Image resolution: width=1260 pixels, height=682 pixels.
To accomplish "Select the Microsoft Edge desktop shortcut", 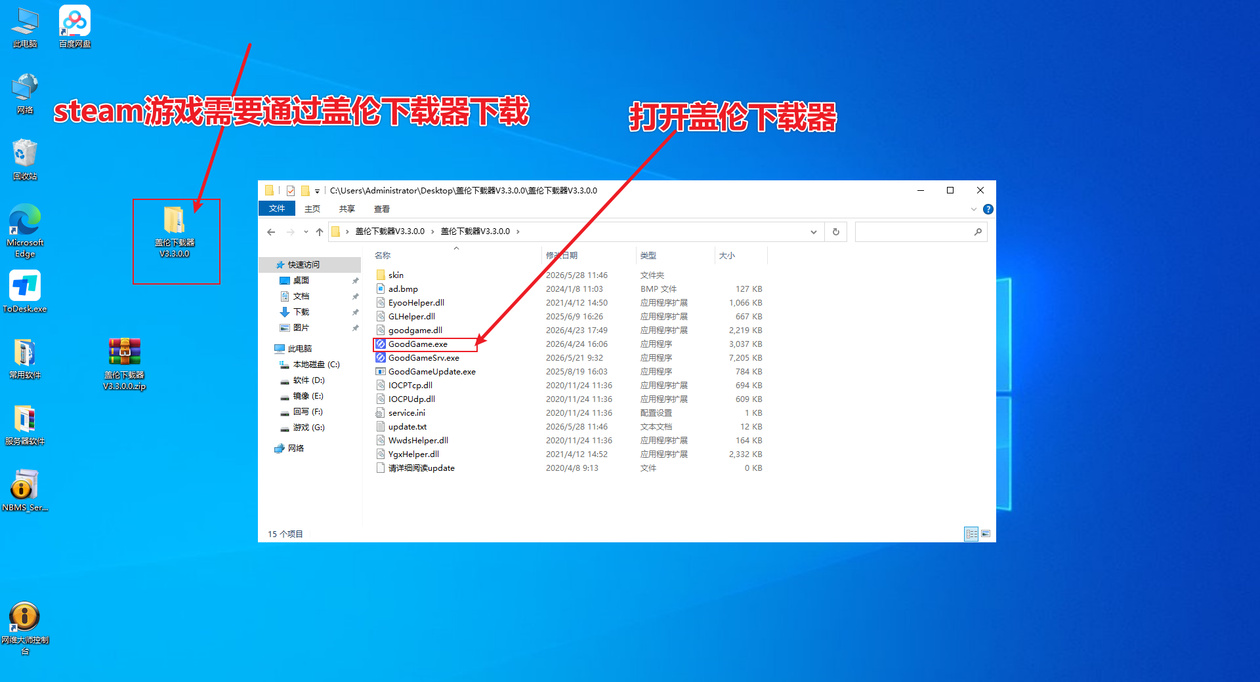I will click(25, 231).
